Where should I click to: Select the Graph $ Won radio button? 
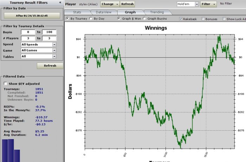coord(119,19)
